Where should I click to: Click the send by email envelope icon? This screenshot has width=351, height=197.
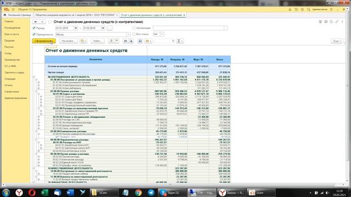click(x=148, y=41)
